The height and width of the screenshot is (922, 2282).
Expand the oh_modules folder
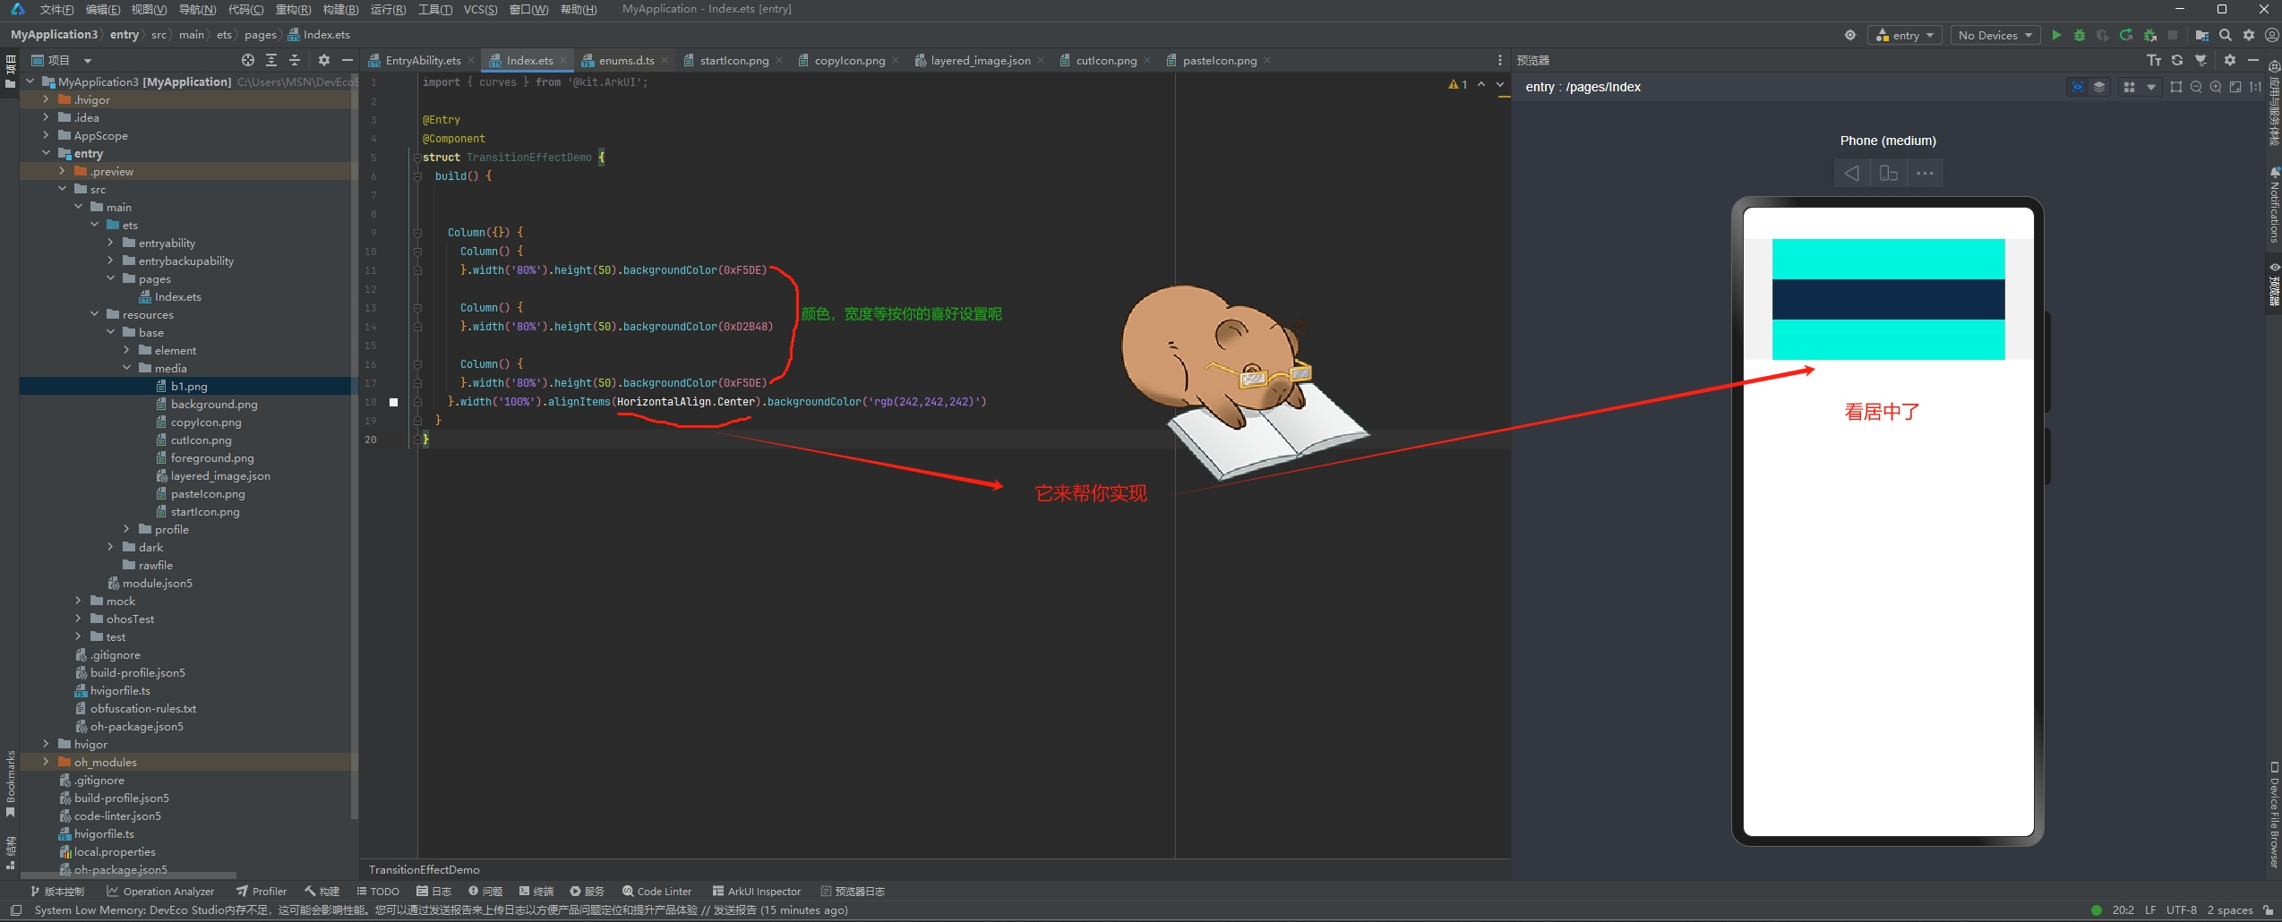pyautogui.click(x=46, y=762)
